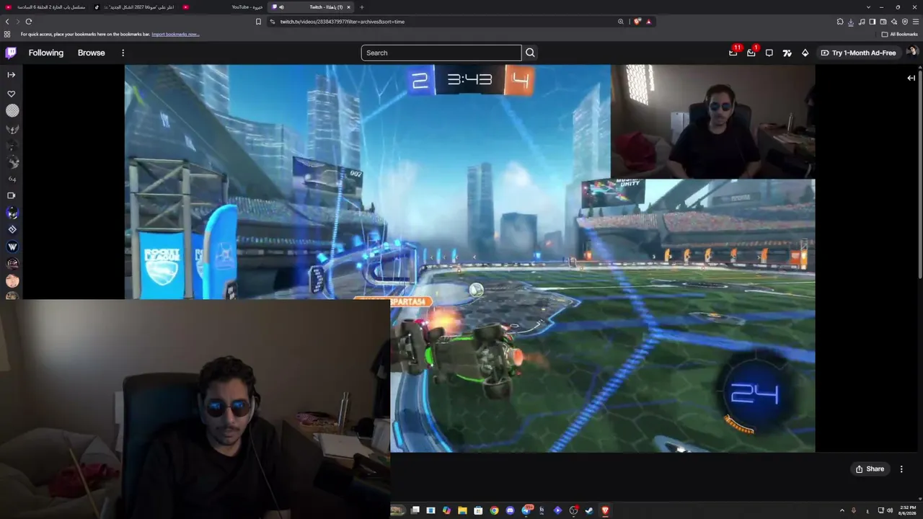The height and width of the screenshot is (519, 923).
Task: Click the Import bookmarks now link
Action: (x=175, y=34)
